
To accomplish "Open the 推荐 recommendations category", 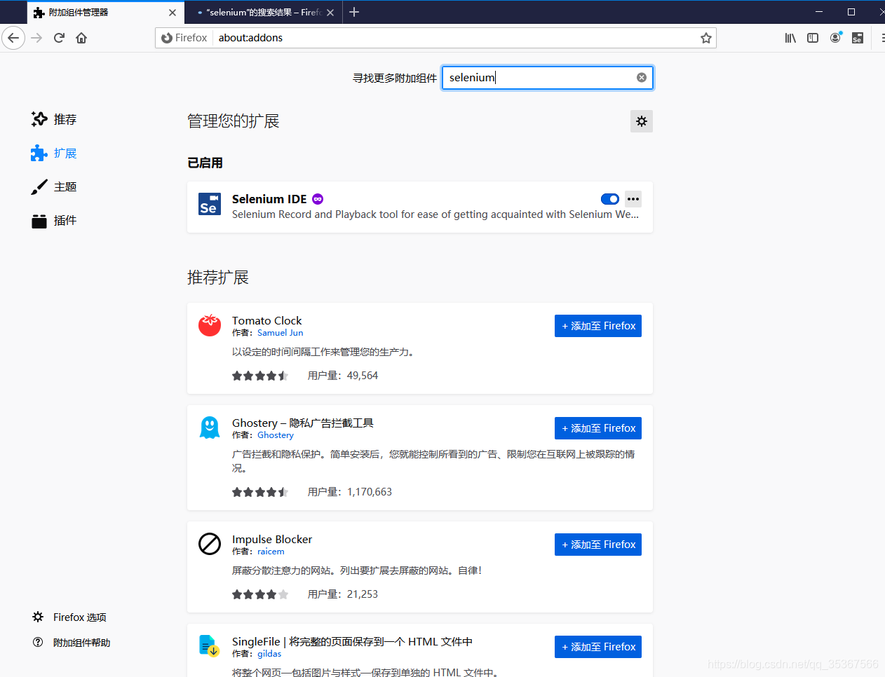I will [54, 119].
